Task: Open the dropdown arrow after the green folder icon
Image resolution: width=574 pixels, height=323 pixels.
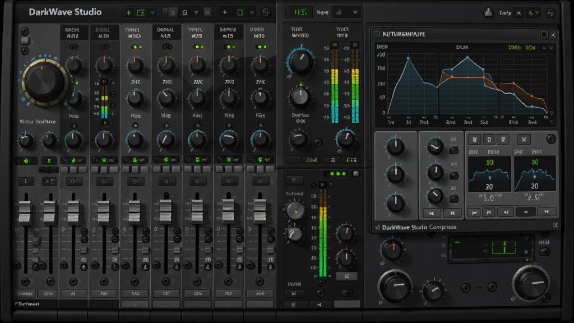Action: coord(152,13)
